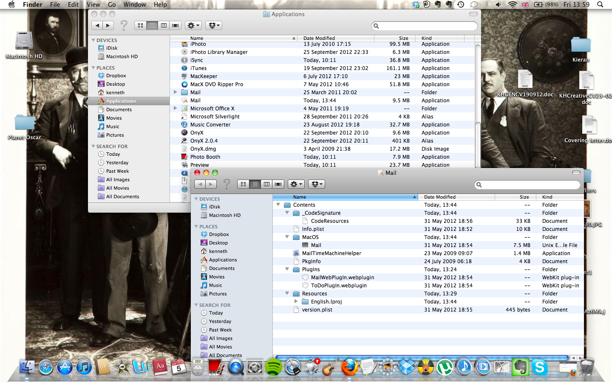Open the Dictionary app in the Dock
612x382 pixels.
[160, 367]
